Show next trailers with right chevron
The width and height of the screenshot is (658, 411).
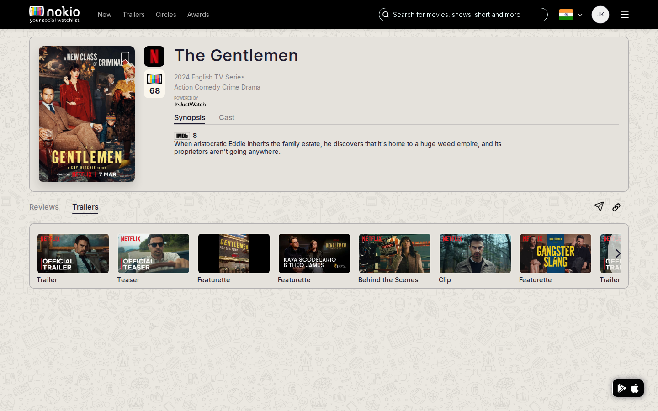click(618, 253)
